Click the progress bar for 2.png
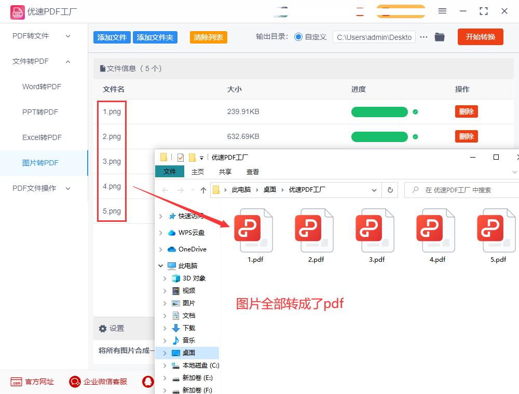The image size is (519, 394). (x=379, y=136)
